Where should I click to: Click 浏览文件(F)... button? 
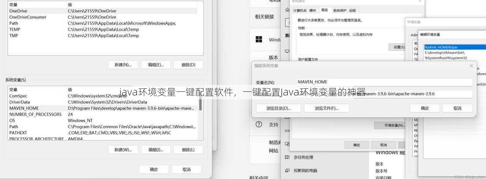tap(326, 108)
